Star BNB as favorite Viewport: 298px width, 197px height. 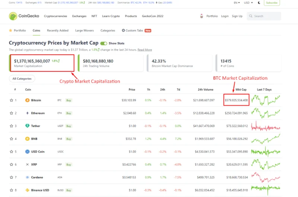[x=12, y=139]
